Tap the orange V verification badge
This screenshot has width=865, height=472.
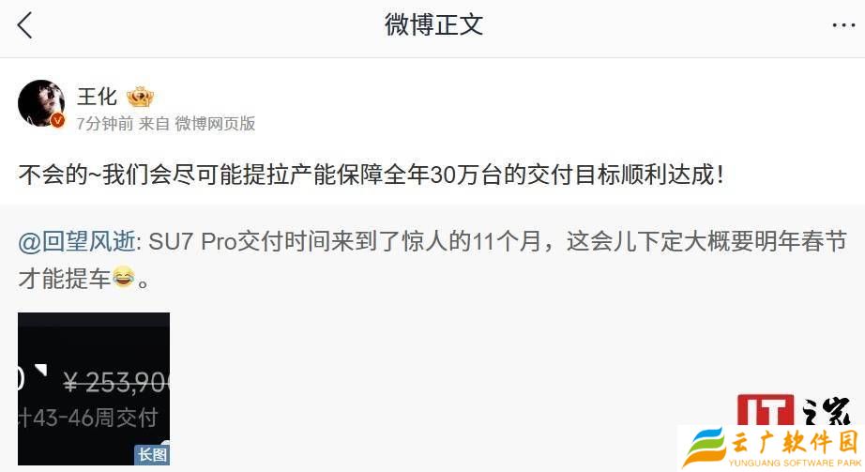[x=58, y=120]
